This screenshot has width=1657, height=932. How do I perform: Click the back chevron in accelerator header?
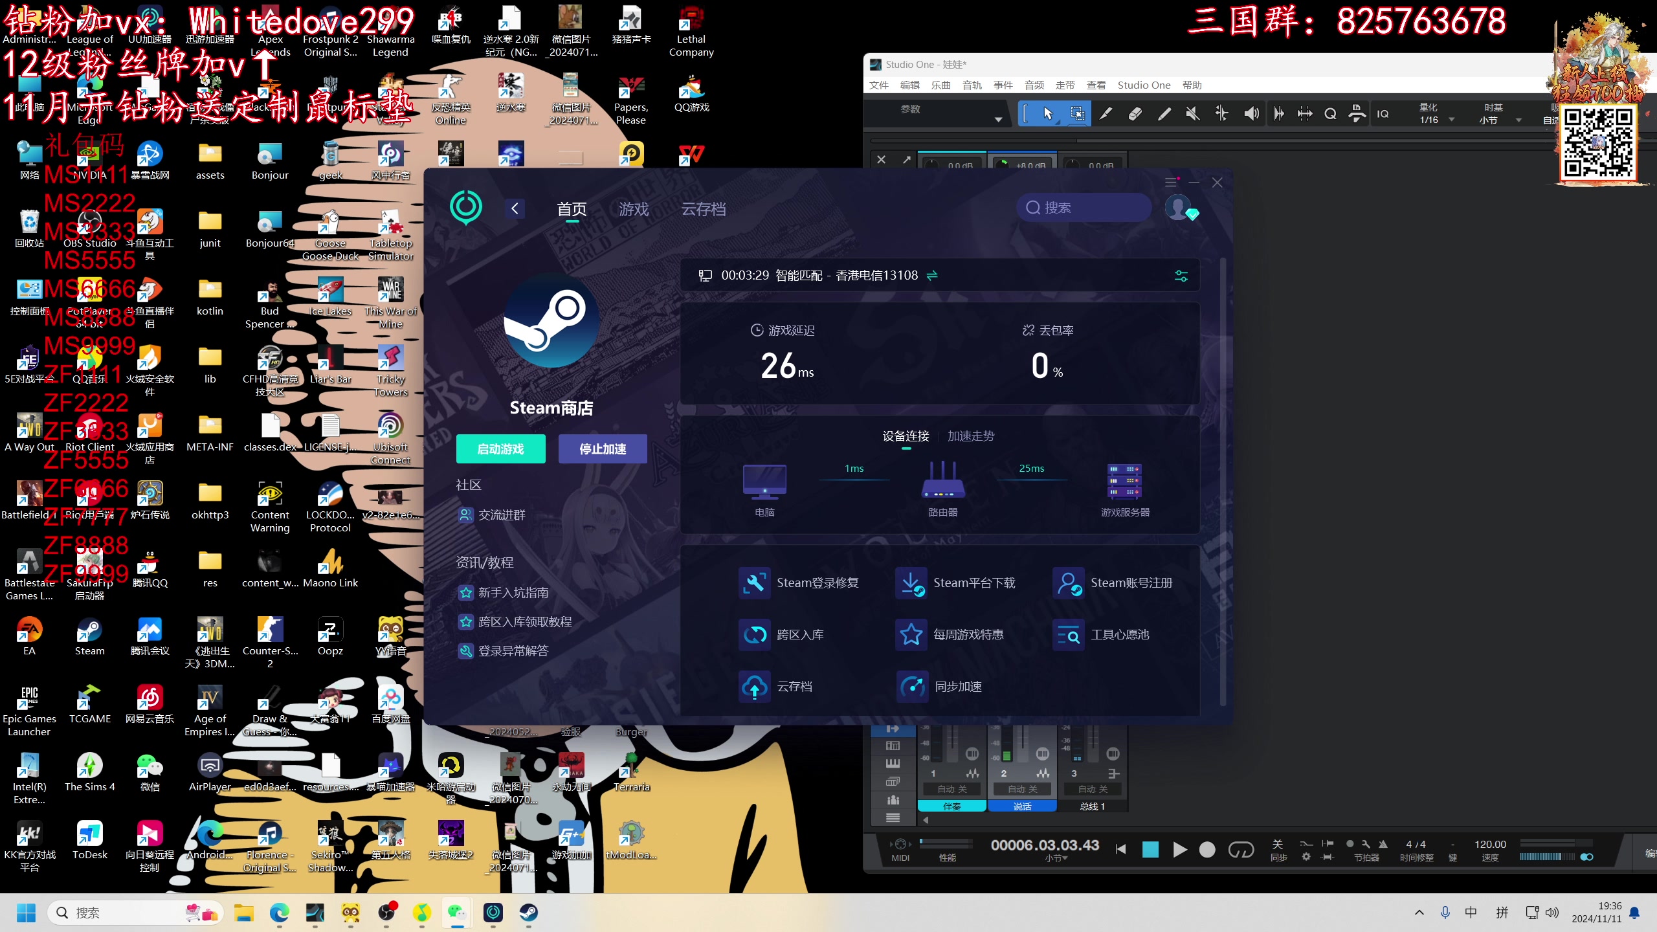click(x=515, y=208)
